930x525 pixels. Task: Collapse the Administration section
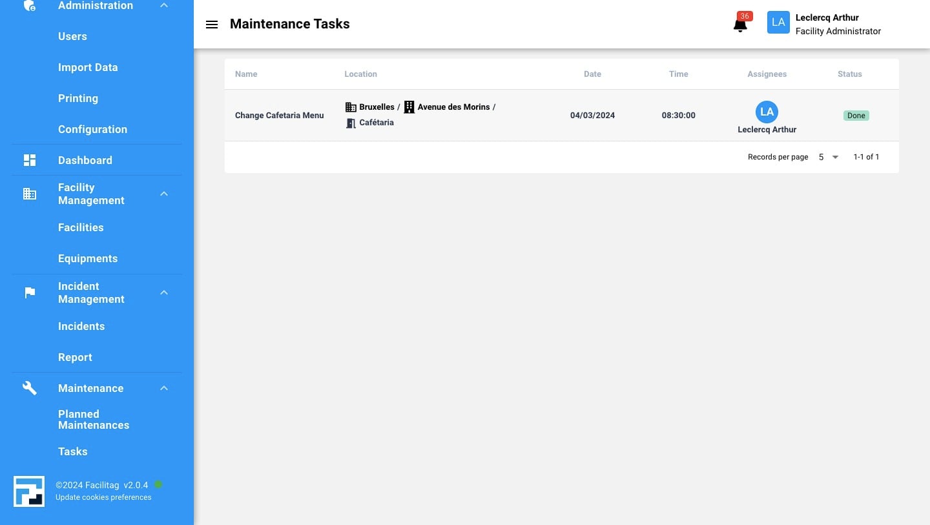coord(164,6)
